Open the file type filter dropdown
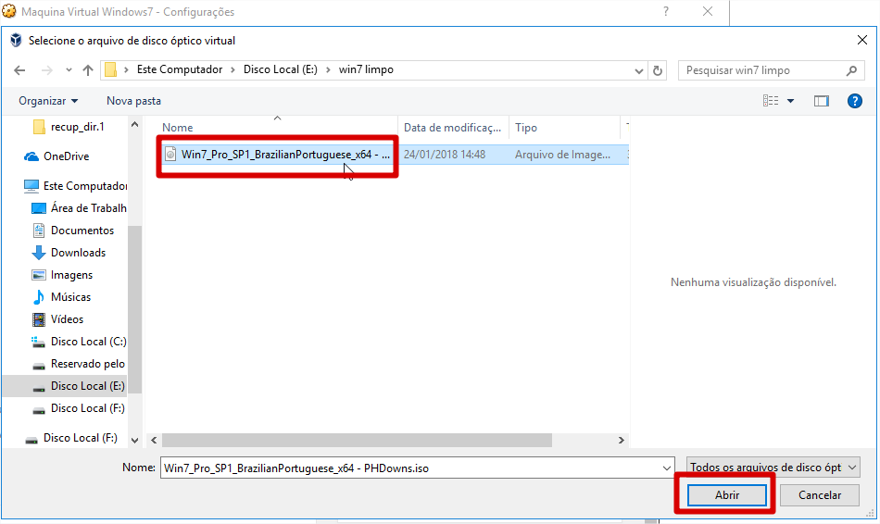The width and height of the screenshot is (880, 524). click(773, 467)
